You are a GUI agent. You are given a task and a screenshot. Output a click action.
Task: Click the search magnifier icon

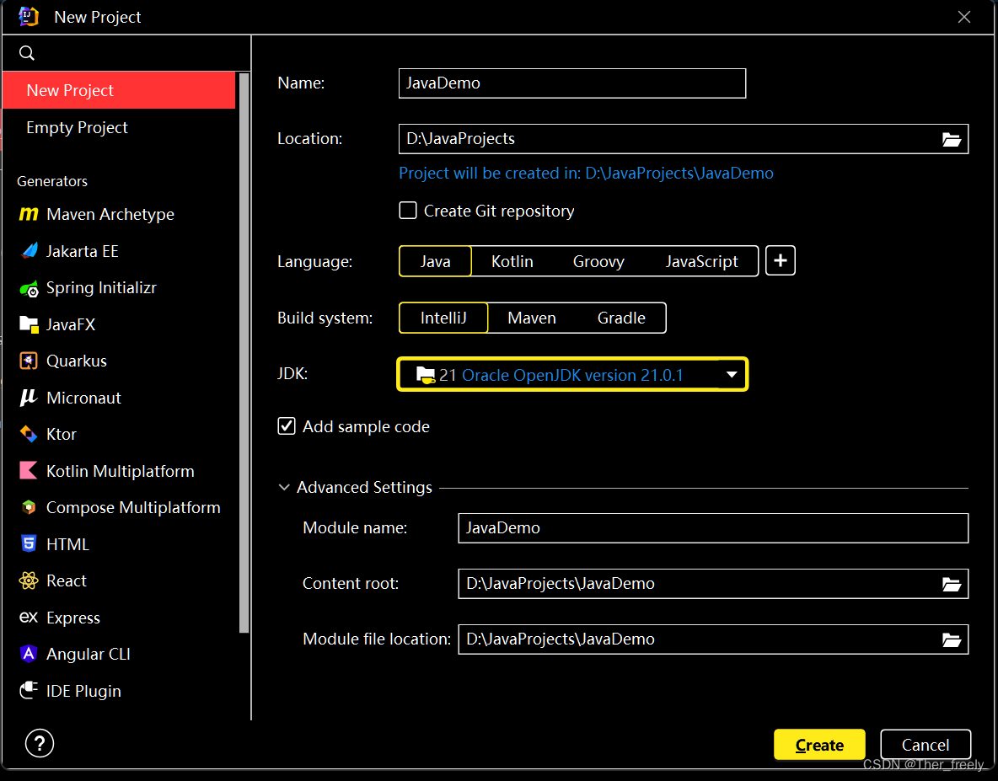tap(27, 53)
